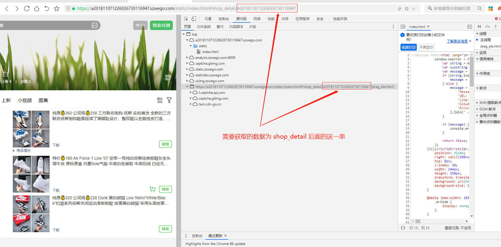Image resolution: width=501 pixels, height=247 pixels.
Task: Click the search box with hot news text
Action: point(452,8)
